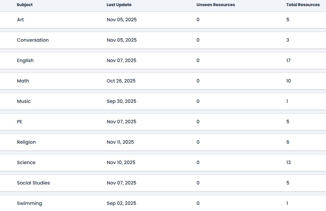Click the Total Resources column header

click(303, 5)
